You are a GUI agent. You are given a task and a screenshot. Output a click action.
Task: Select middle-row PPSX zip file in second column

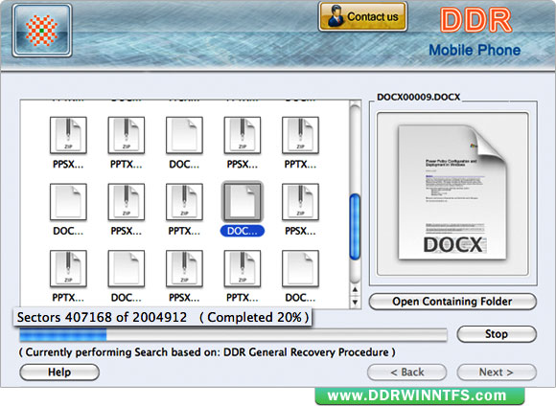127,202
